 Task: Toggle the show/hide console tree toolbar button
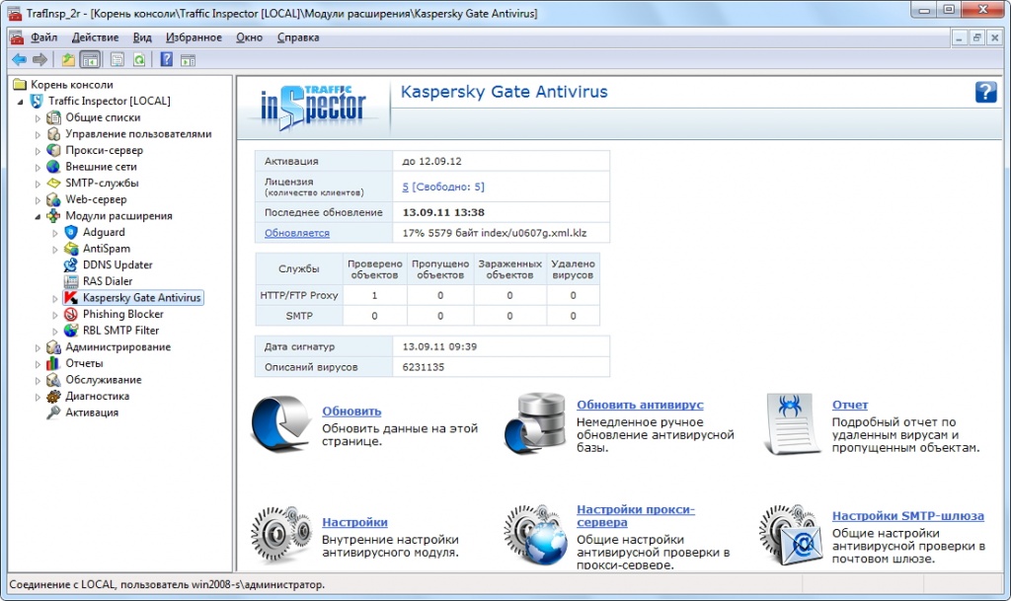click(90, 60)
